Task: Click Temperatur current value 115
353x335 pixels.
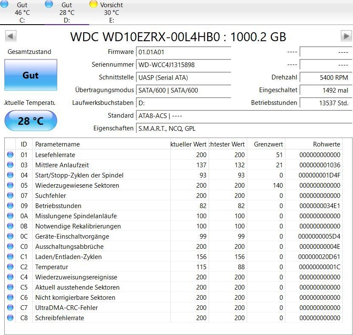Action: 201,267
